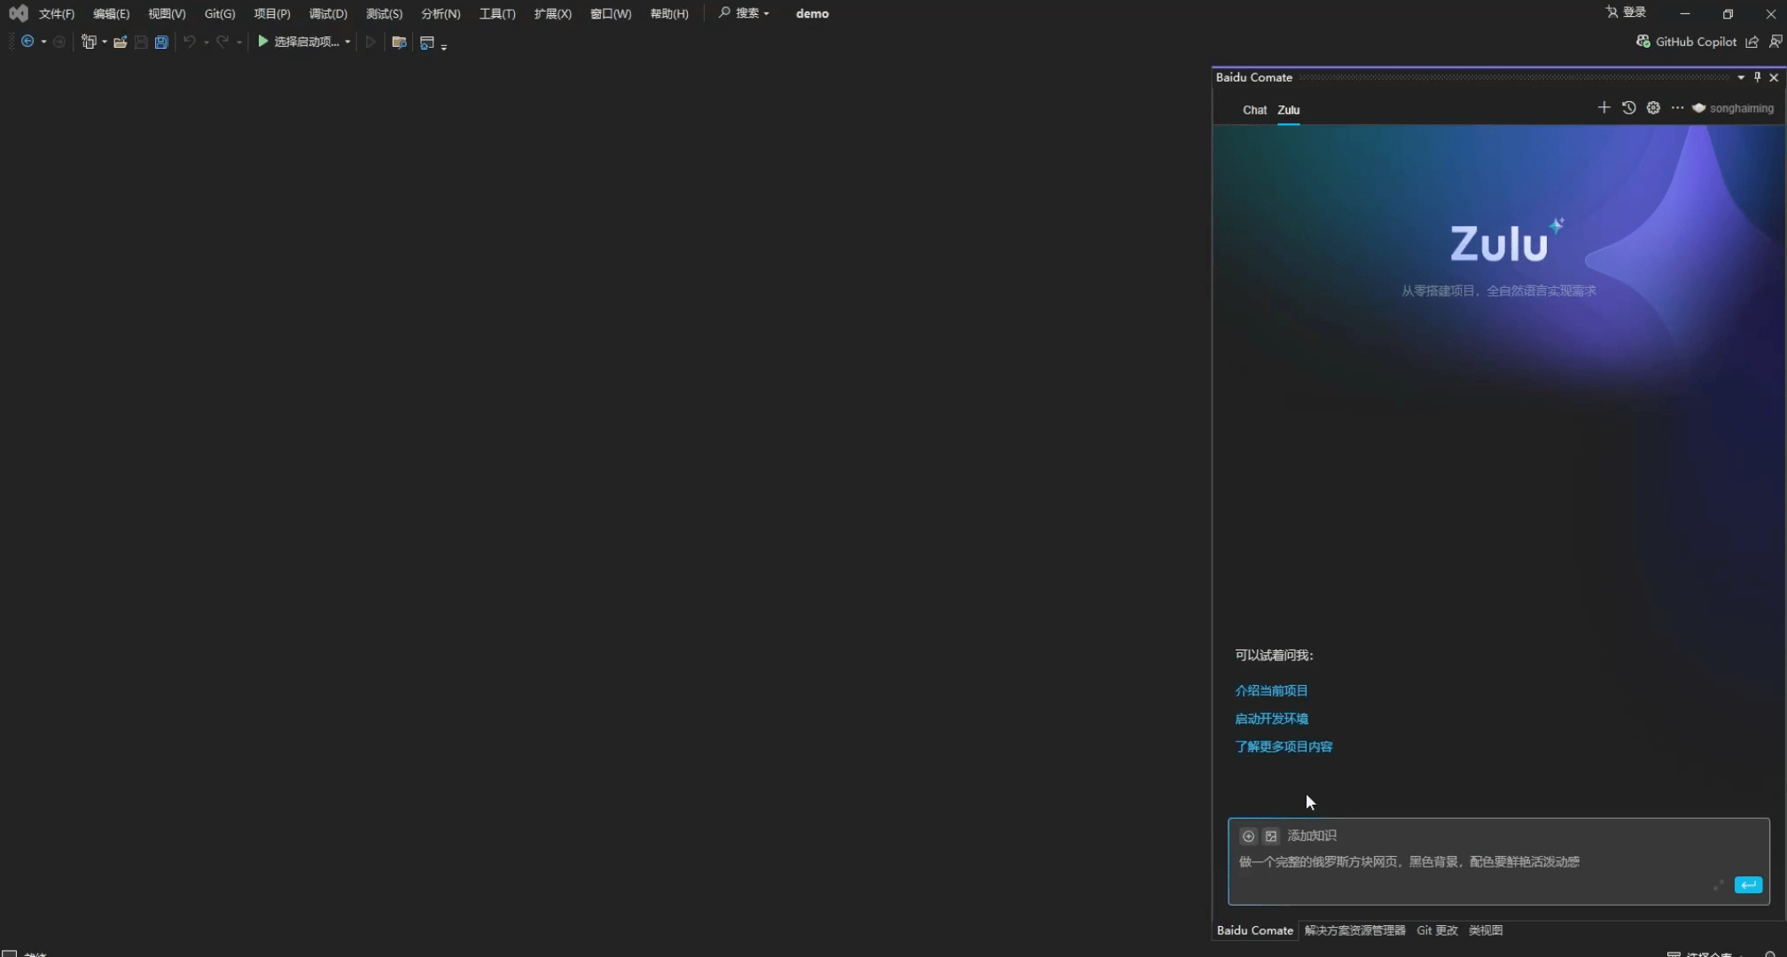Screen dimensions: 1787x957
Task: Open the Baidu Comate window position dropdown arrow
Action: point(1741,77)
